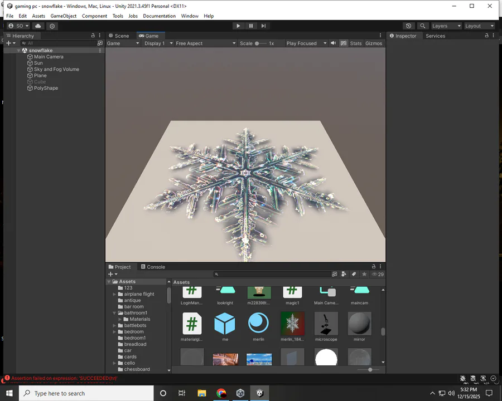This screenshot has height=401, width=502.
Task: Open Unity Cloud services icon
Action: [38, 26]
